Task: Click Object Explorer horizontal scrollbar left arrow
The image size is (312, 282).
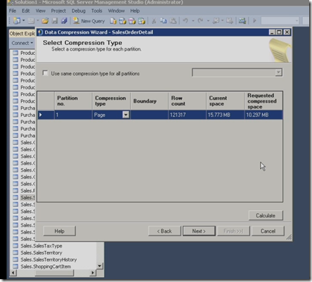Action: coord(13,273)
